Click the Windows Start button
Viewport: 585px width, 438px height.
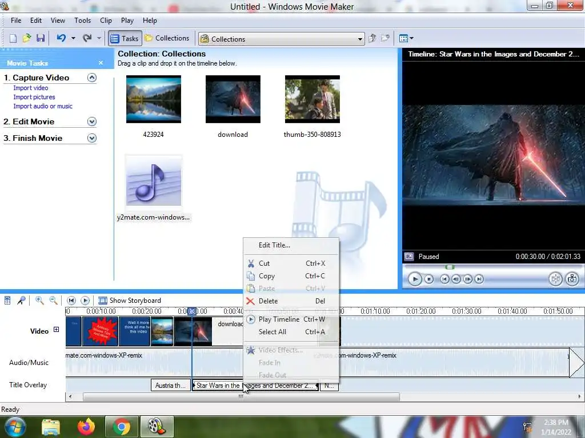(15, 427)
